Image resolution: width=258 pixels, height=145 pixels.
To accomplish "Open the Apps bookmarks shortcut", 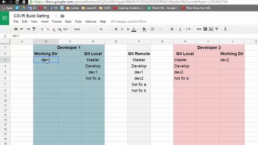I will (x=7, y=8).
